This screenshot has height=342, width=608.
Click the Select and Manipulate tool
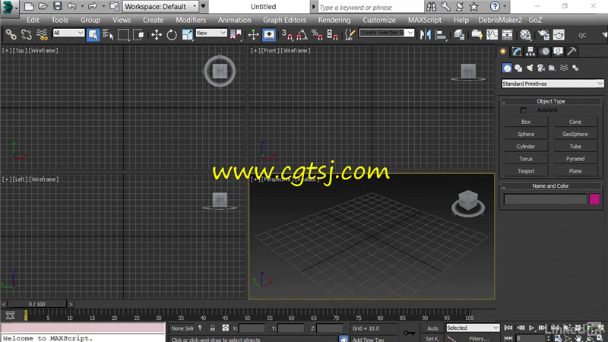(253, 35)
